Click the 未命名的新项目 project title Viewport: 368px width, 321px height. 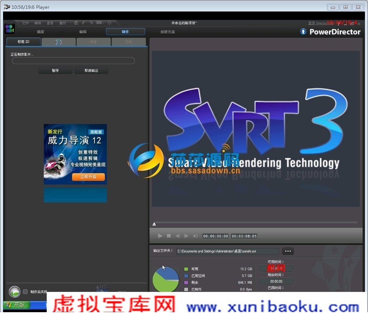tap(184, 23)
